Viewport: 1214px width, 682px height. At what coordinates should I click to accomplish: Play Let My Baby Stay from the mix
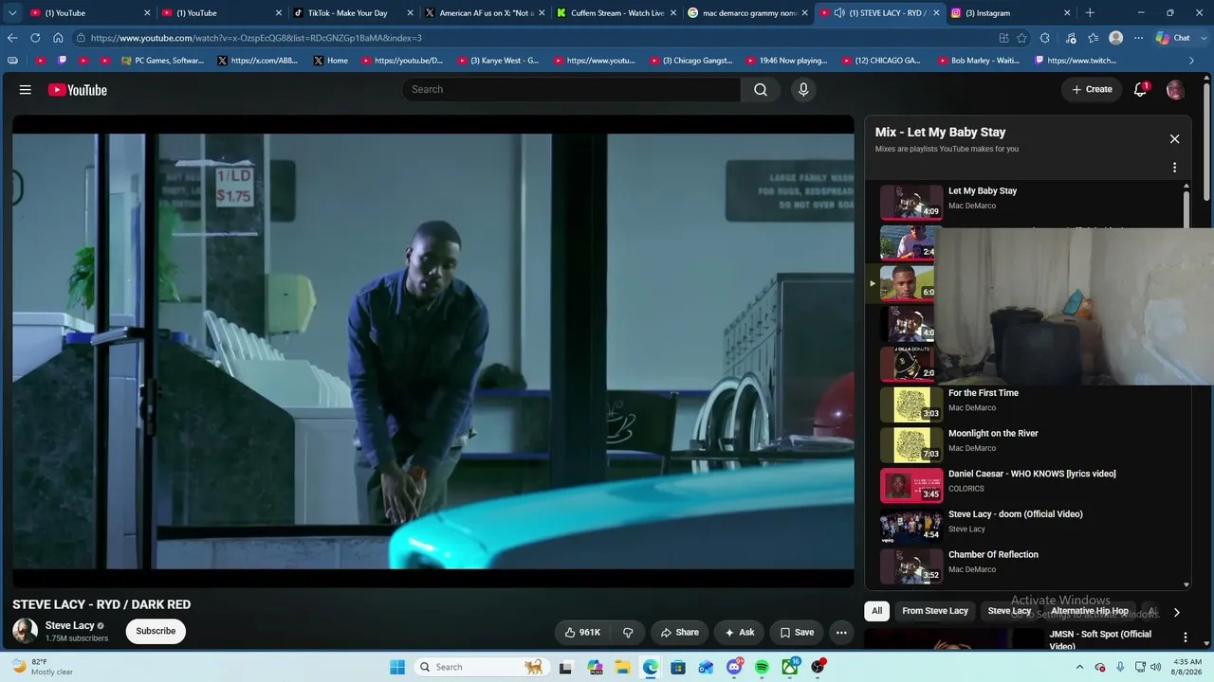click(1028, 202)
